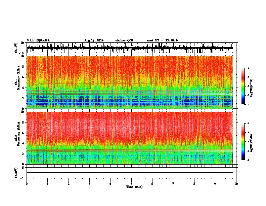This screenshot has height=206, width=266.
Task: Click the ch.1 color bar "log(PSD)" unit label
Action: [252, 88]
